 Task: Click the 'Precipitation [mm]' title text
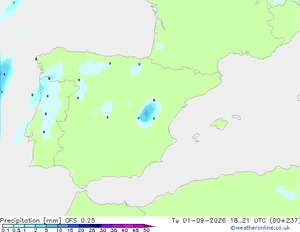30,221
